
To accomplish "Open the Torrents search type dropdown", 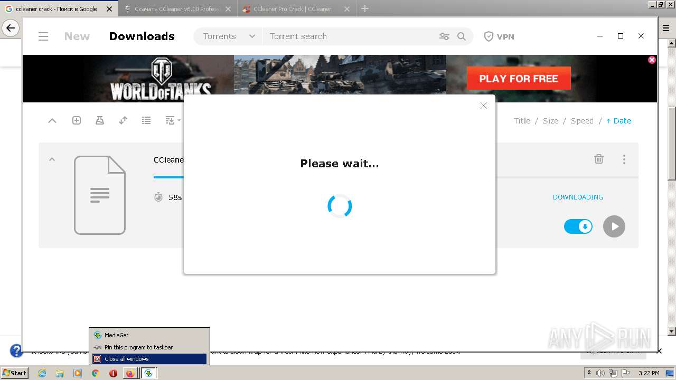I will point(229,36).
